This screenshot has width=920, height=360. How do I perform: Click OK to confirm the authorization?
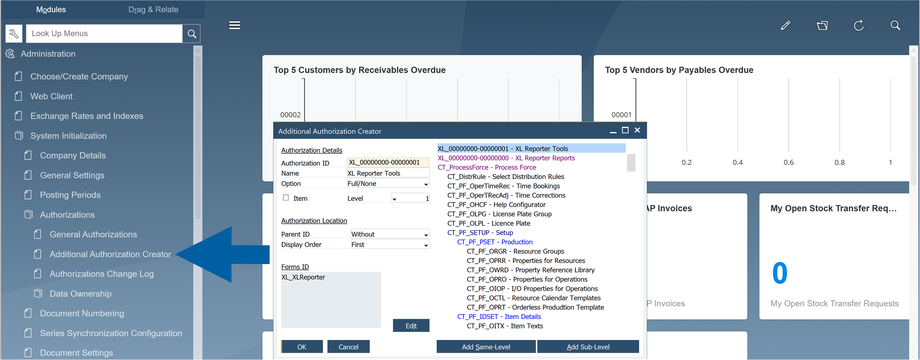(x=301, y=346)
